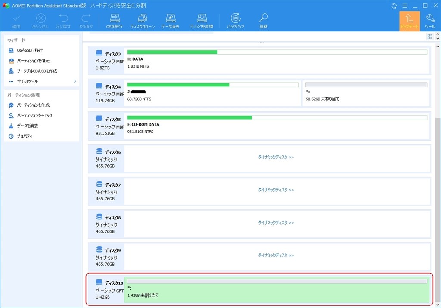Open the Disk Clone (ディスククローン) tool
441x308 pixels.
click(142, 21)
